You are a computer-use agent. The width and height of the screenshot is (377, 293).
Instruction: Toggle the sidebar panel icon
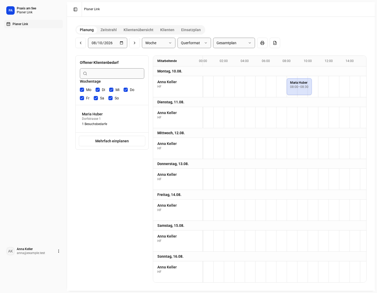(x=75, y=9)
